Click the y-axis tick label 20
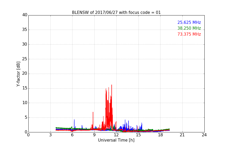This screenshot has width=227, height=151. pos(25,73)
